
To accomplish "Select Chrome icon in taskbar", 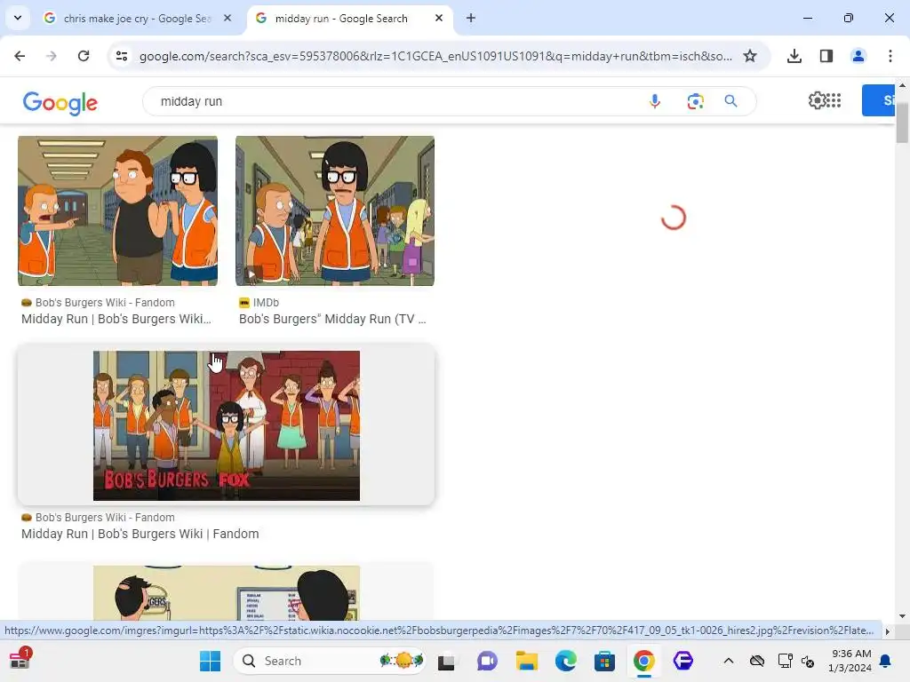I will (643, 661).
